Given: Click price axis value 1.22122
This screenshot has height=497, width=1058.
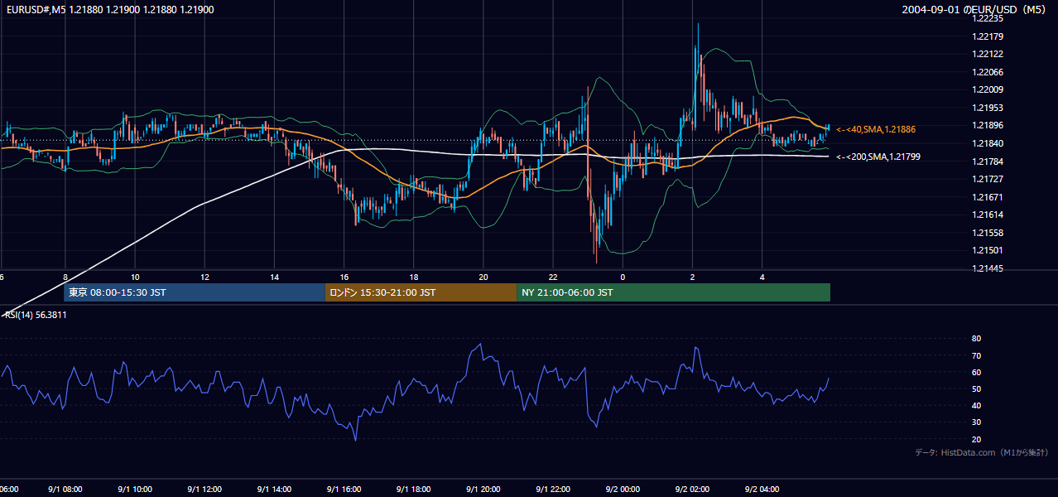Looking at the screenshot, I should click(988, 54).
